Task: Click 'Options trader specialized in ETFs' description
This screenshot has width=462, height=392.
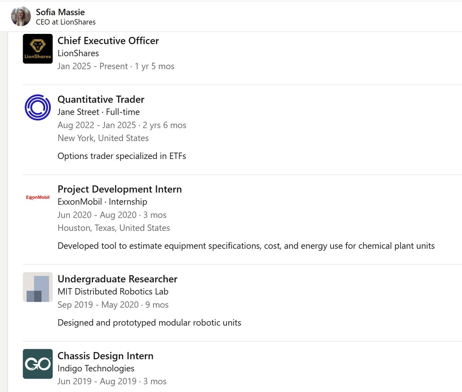Action: pyautogui.click(x=122, y=156)
